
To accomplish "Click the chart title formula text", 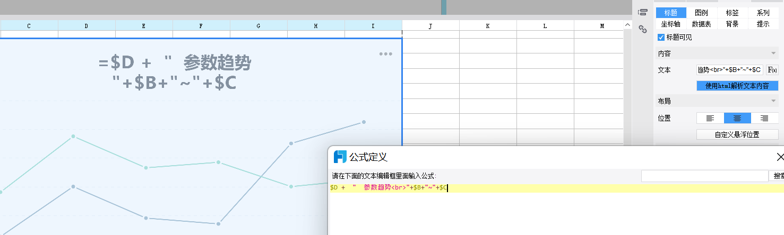I will click(175, 73).
